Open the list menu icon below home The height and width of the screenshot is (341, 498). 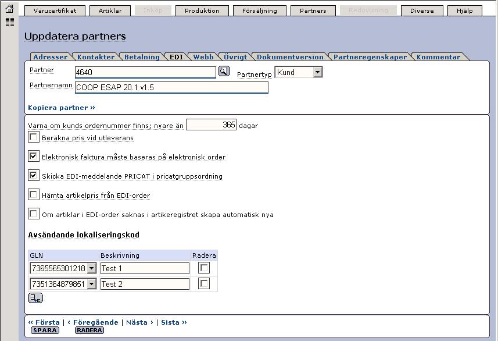pos(10,22)
